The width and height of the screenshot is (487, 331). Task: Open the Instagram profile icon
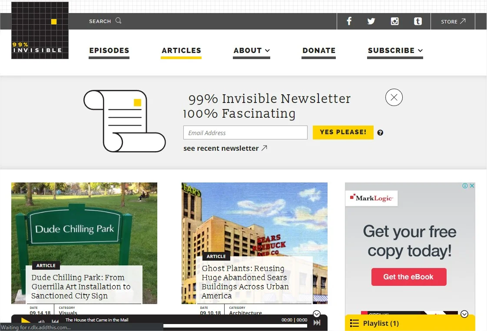coord(394,21)
